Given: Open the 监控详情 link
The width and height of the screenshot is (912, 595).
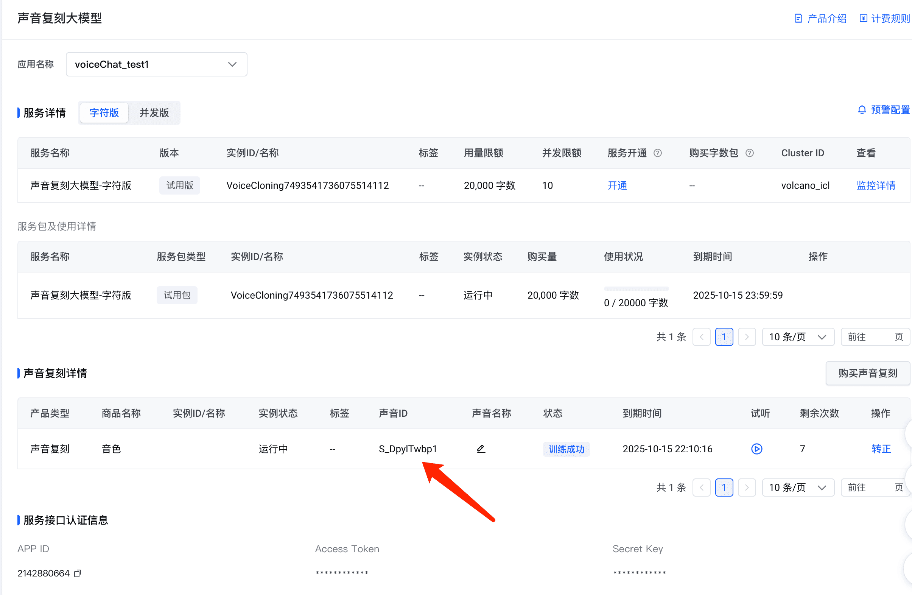Looking at the screenshot, I should 876,185.
